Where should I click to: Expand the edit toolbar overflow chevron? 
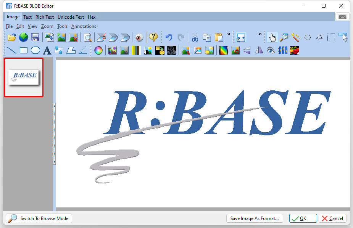tap(229, 34)
